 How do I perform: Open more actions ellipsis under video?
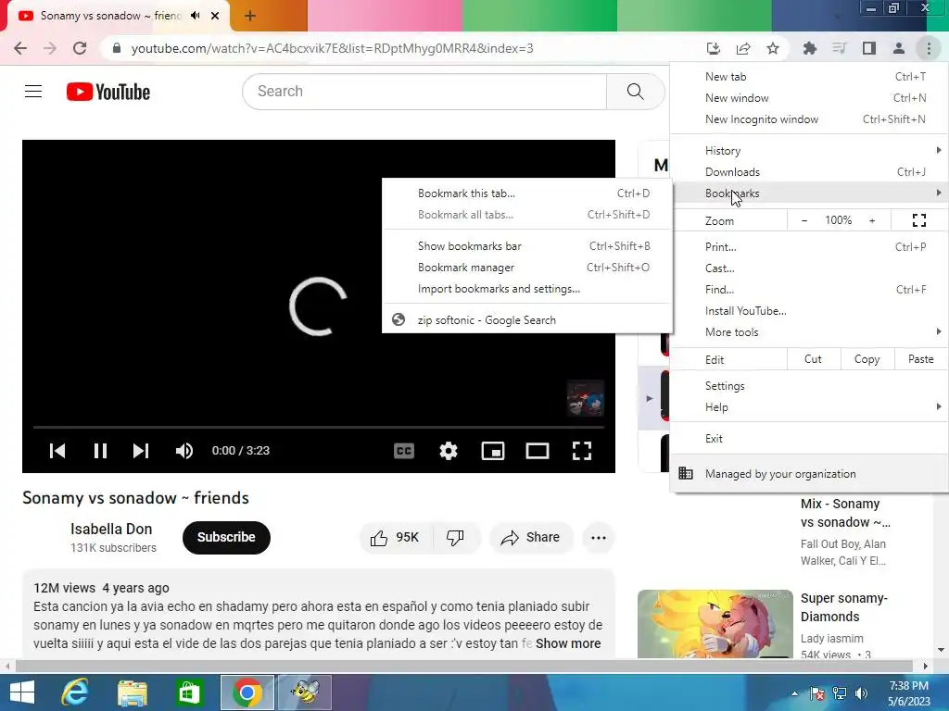click(599, 538)
